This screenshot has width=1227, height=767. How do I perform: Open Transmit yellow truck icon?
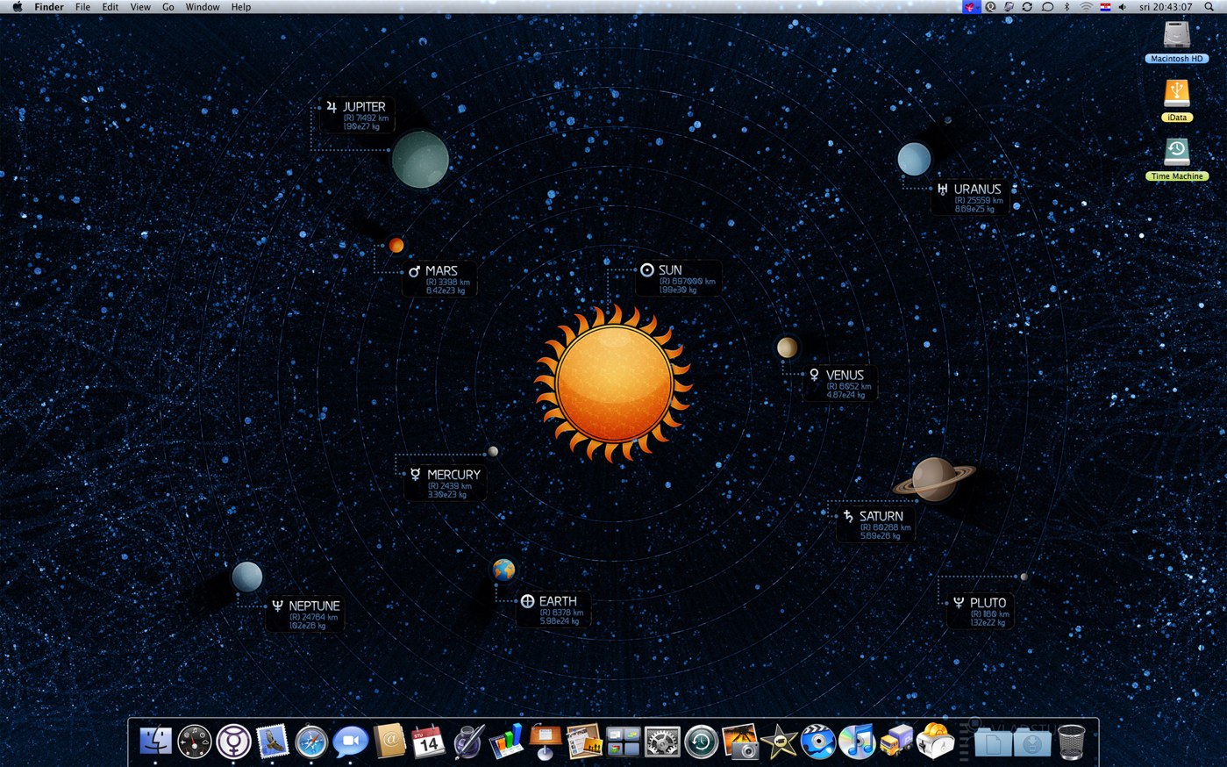[x=895, y=742]
